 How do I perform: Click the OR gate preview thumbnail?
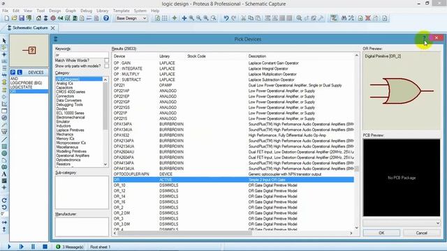point(402,91)
